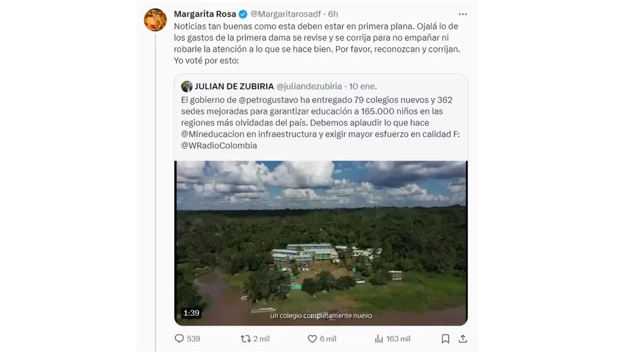Click Julian de Zubiria's name in quoted tweet
Screen dimensions: 626x352
point(234,86)
